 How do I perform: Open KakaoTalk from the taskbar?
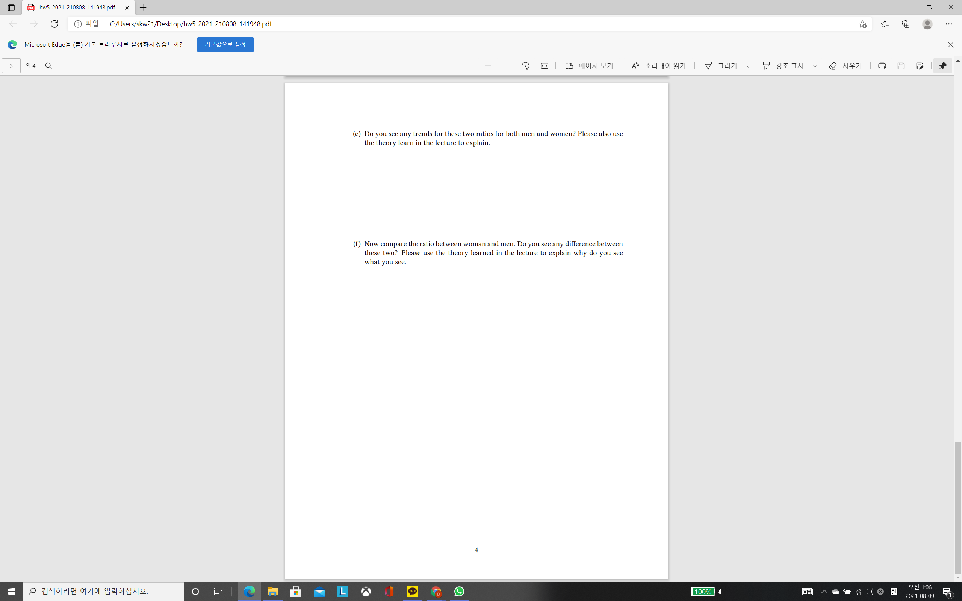pyautogui.click(x=412, y=592)
